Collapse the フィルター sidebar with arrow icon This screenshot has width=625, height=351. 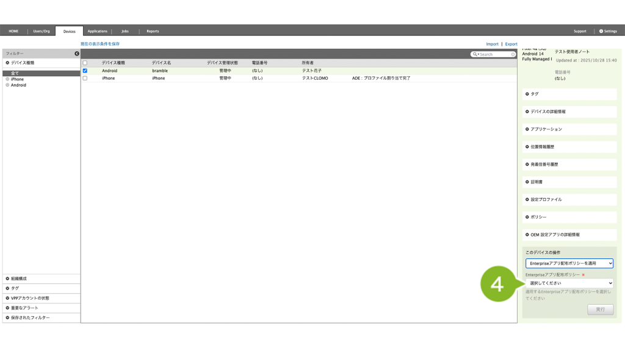point(77,54)
